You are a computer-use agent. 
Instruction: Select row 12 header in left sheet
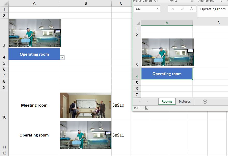point(4,153)
